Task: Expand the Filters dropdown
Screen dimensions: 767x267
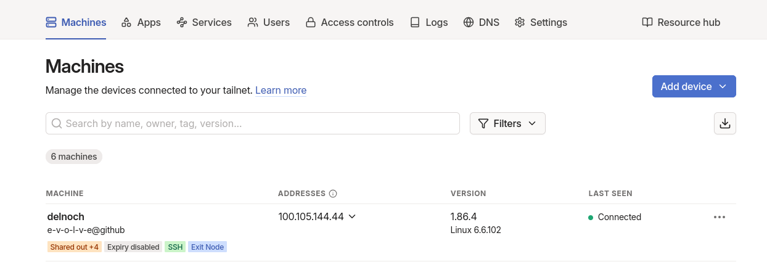Action: [507, 123]
